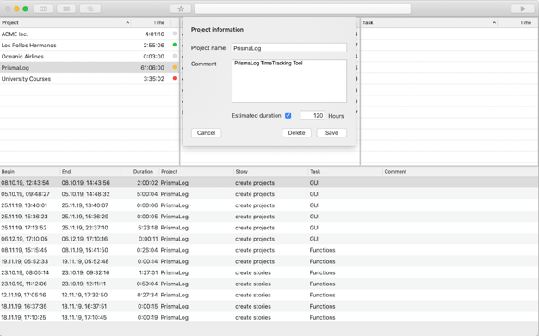The width and height of the screenshot is (539, 336).
Task: Select log entry beginning 08.11.19, 15:15:45
Action: point(269,250)
